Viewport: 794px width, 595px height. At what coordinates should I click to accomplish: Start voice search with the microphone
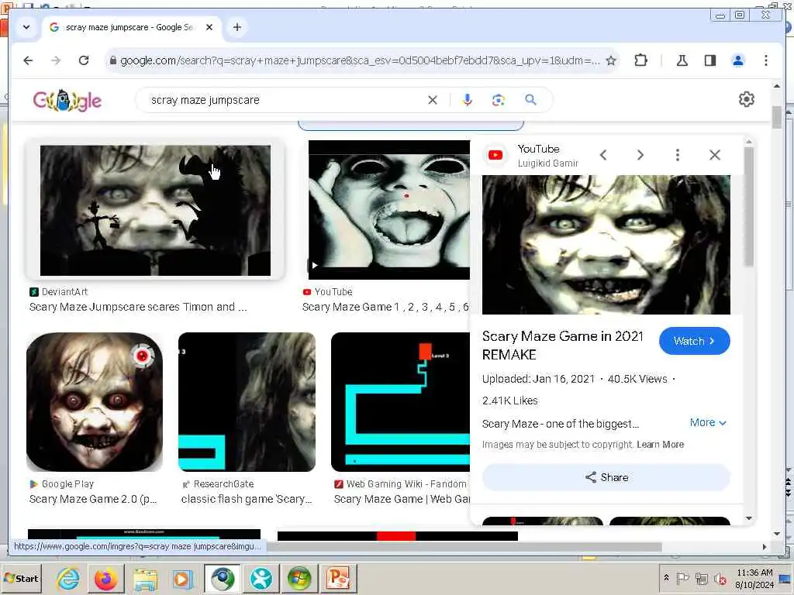[x=467, y=100]
